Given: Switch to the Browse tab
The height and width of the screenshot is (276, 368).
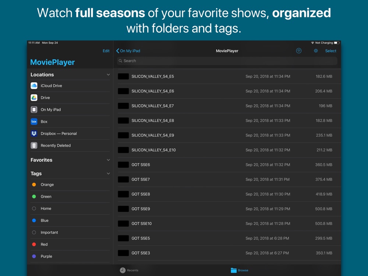Looking at the screenshot, I should tap(240, 270).
